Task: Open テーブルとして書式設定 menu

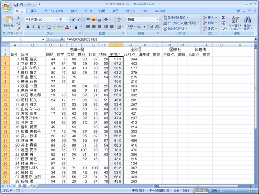Action: 181,23
